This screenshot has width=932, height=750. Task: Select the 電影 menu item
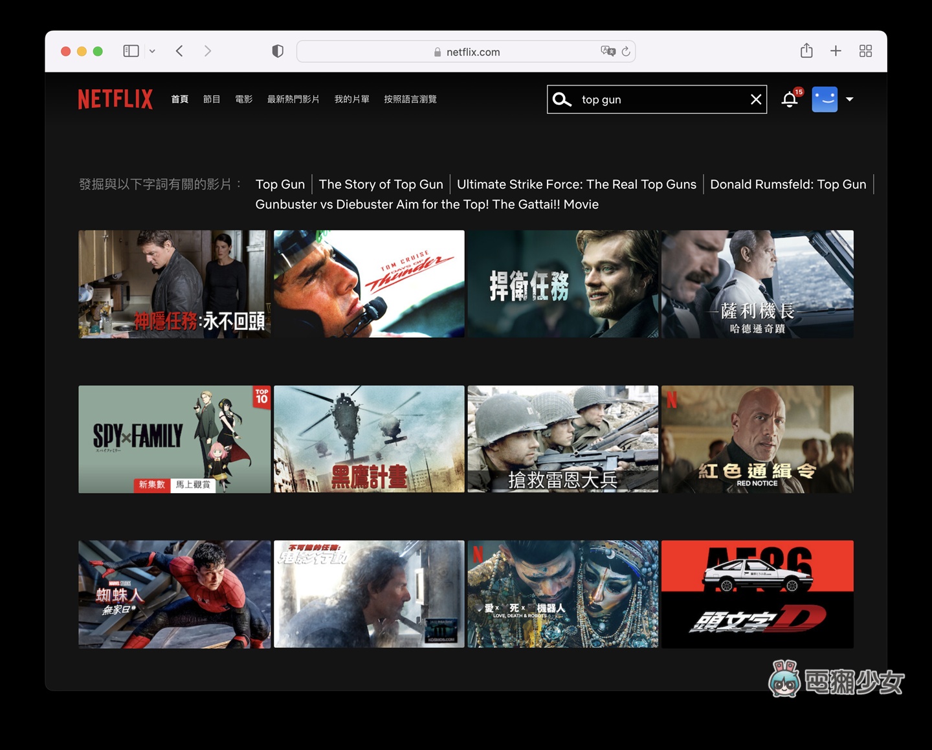coord(244,99)
